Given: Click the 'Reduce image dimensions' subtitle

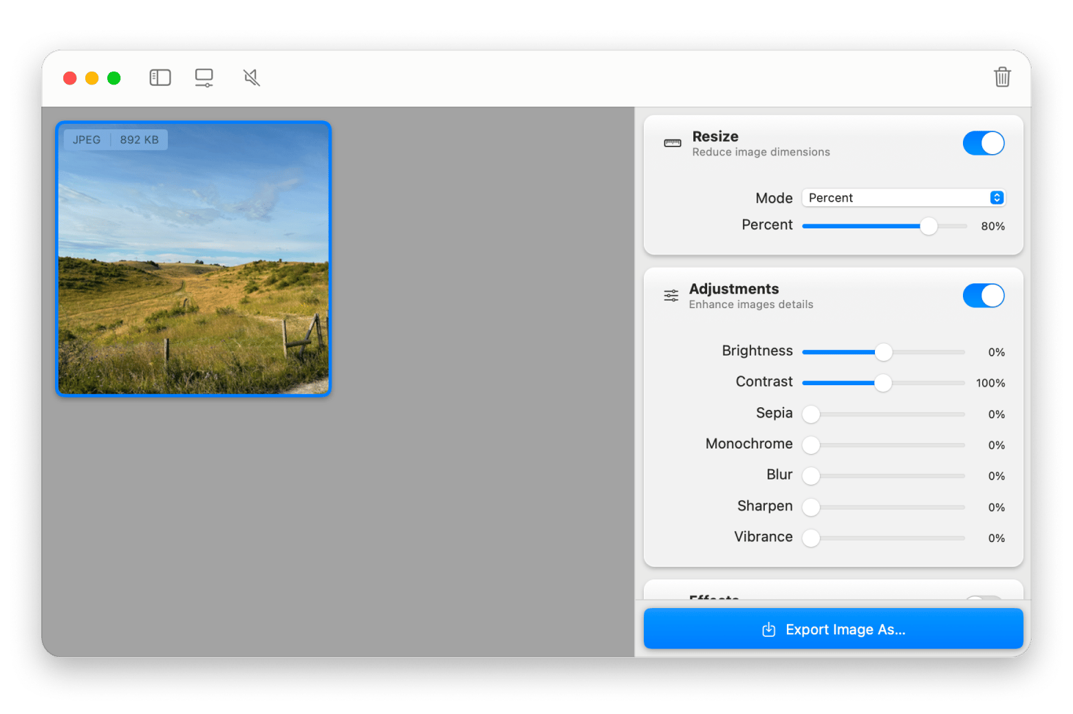Looking at the screenshot, I should (x=761, y=152).
